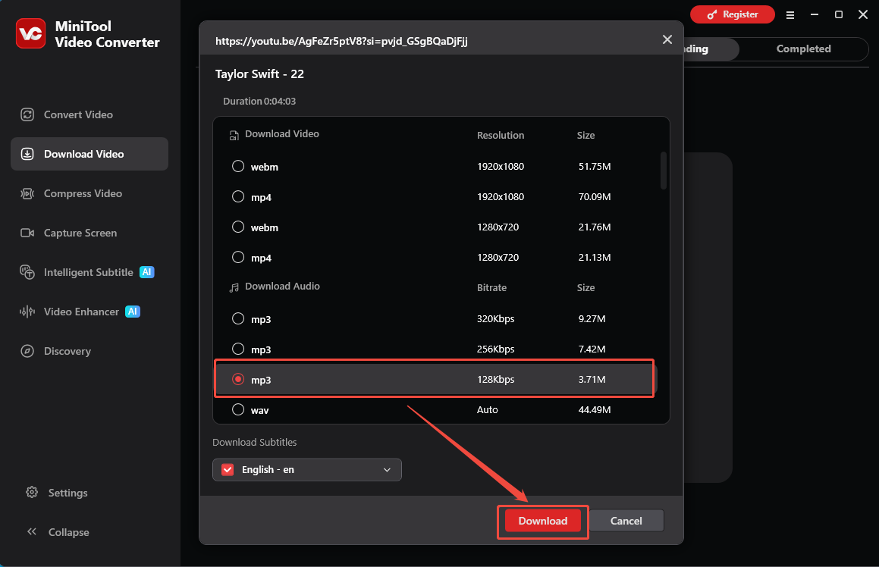Click the Taylor Swift - 22 title
The width and height of the screenshot is (879, 567).
pyautogui.click(x=259, y=74)
